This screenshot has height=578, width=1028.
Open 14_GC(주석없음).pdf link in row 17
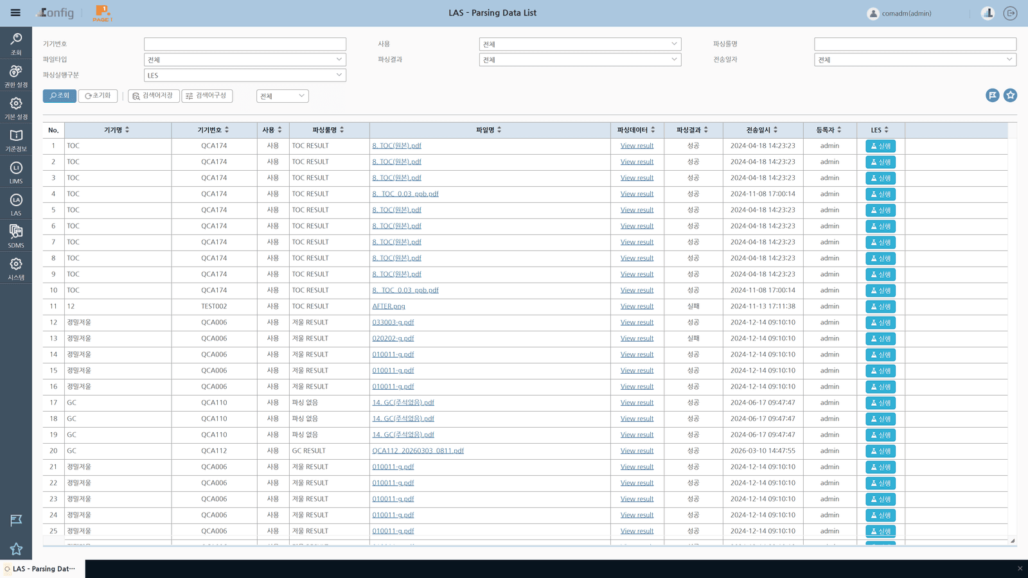pyautogui.click(x=403, y=403)
